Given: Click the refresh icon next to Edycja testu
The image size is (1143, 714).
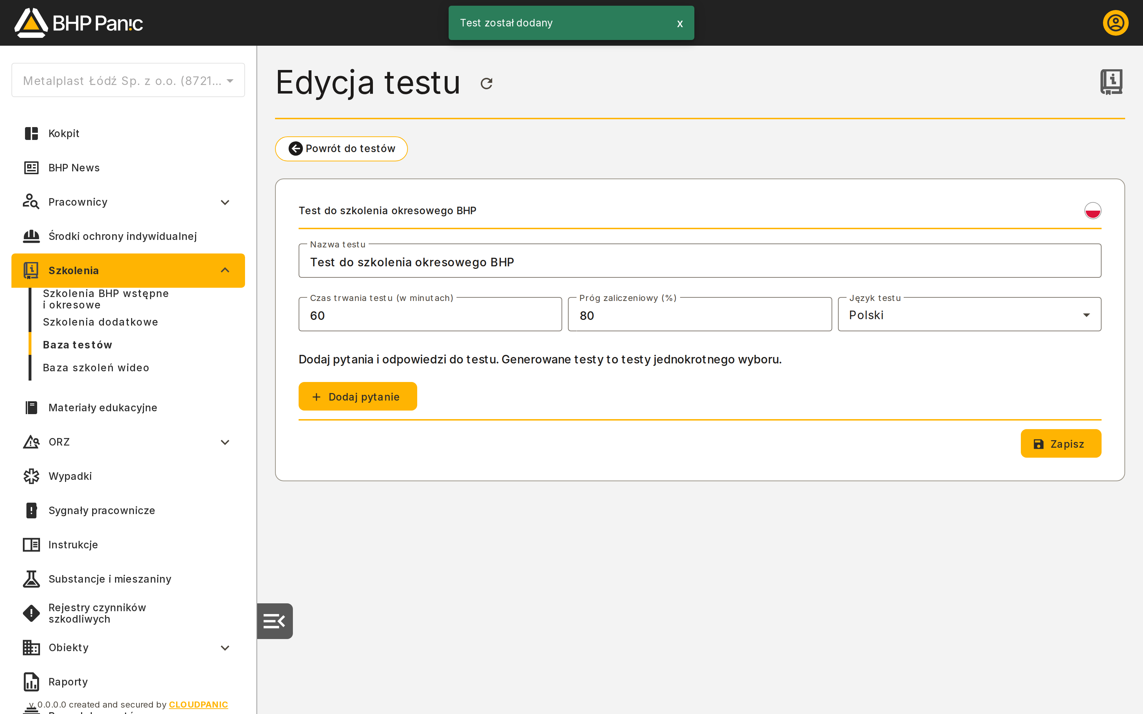Looking at the screenshot, I should 486,84.
